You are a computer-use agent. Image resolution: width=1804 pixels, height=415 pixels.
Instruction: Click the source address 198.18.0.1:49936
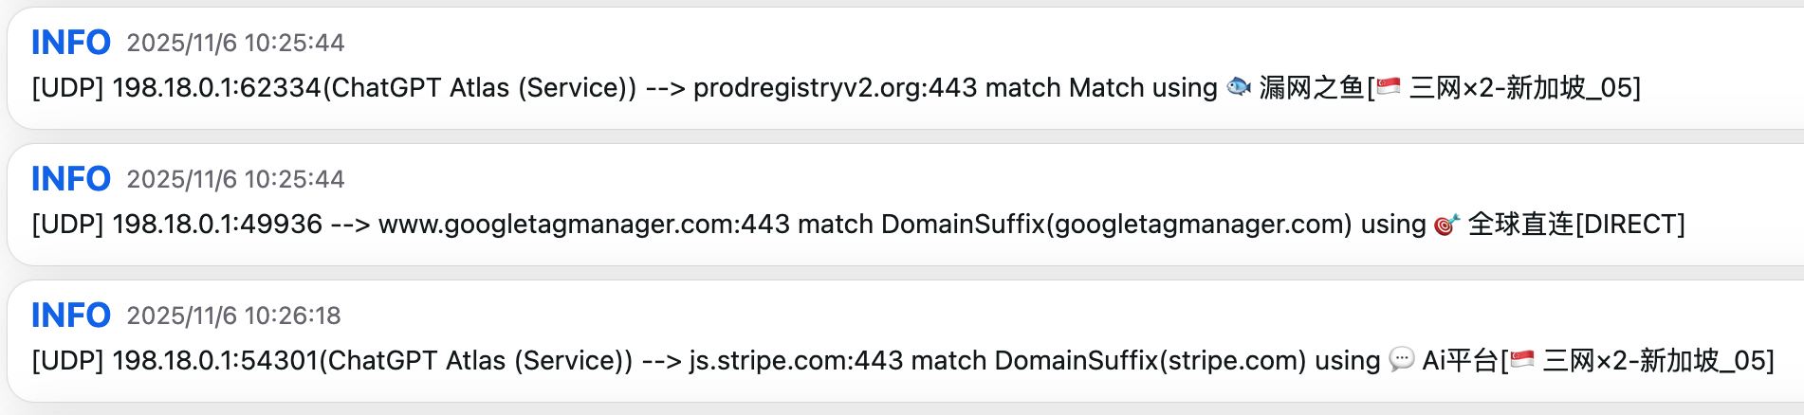point(217,225)
